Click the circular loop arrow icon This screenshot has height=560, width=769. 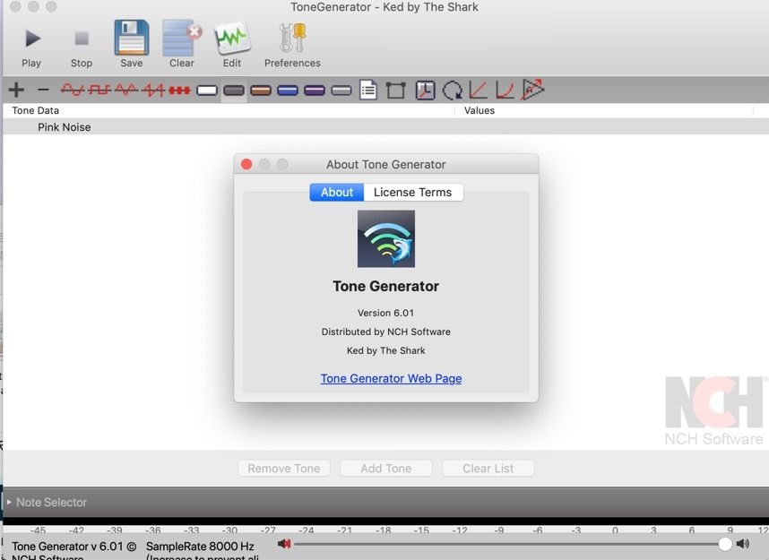453,90
